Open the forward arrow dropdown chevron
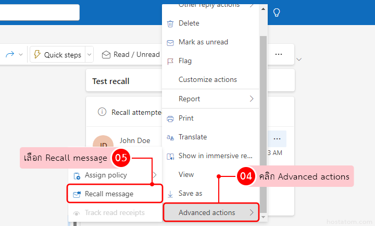The image size is (375, 226). pyautogui.click(x=21, y=54)
